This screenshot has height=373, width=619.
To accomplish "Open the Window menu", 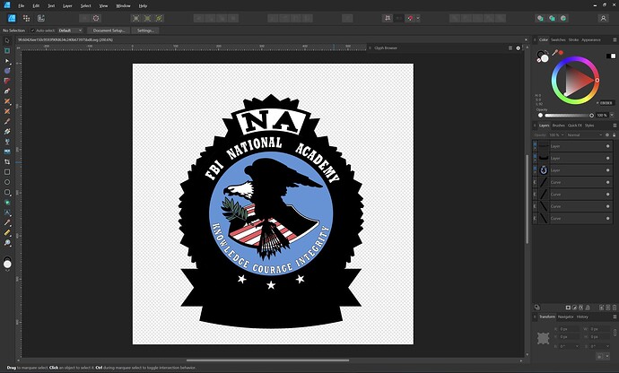I will (123, 6).
